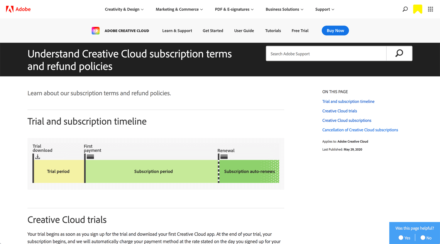Open the app switcher grid icon
Screen dimensions: 440x244
pos(430,9)
